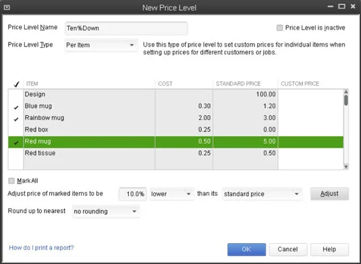This screenshot has width=361, height=264.
Task: Click the Custom Price cell for Design
Action: pos(310,94)
